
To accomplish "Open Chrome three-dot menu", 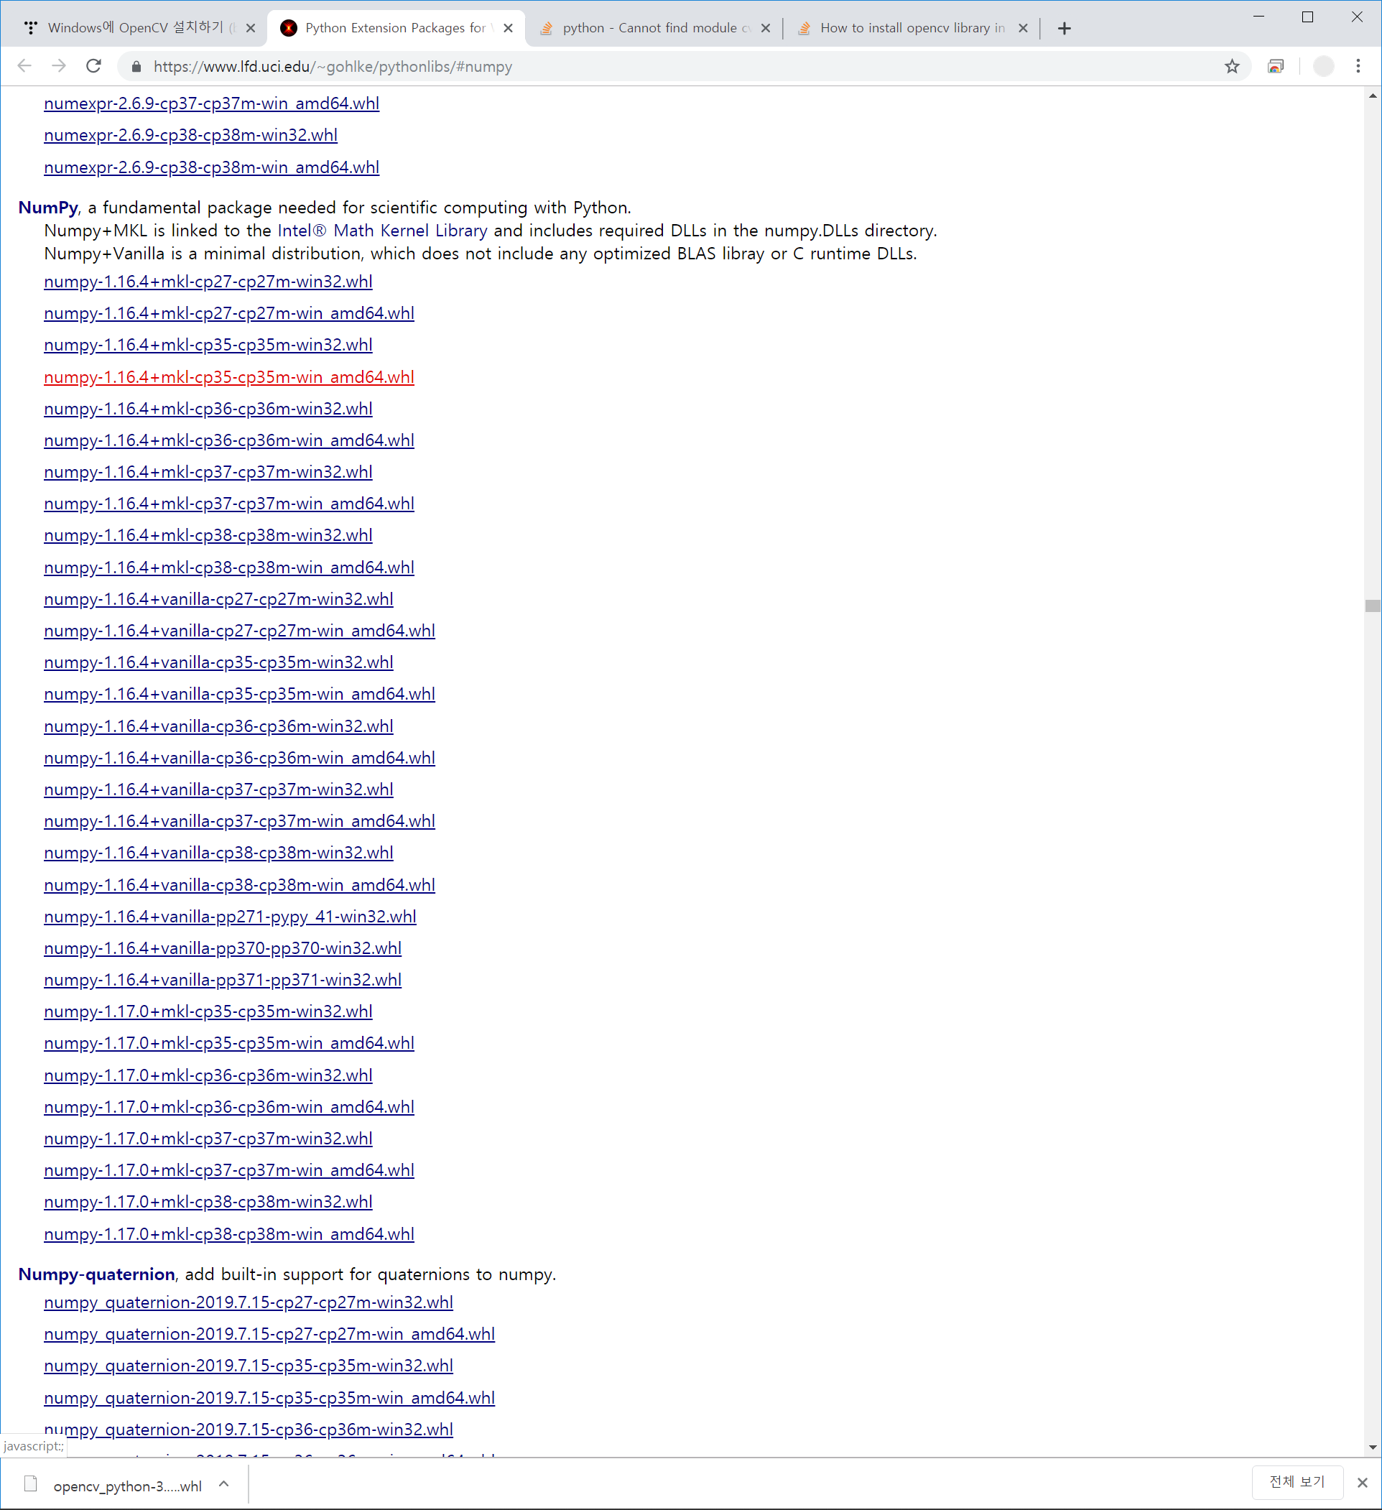I will pos(1358,67).
